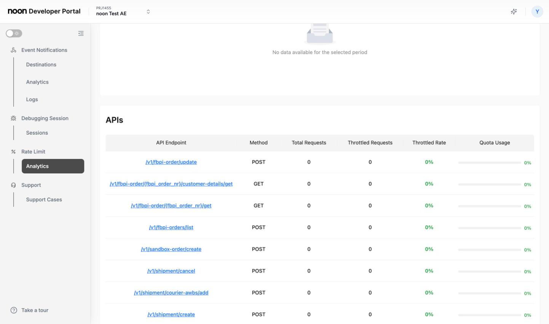The height and width of the screenshot is (324, 549).
Task: Open the user avatar Y menu
Action: (x=537, y=11)
